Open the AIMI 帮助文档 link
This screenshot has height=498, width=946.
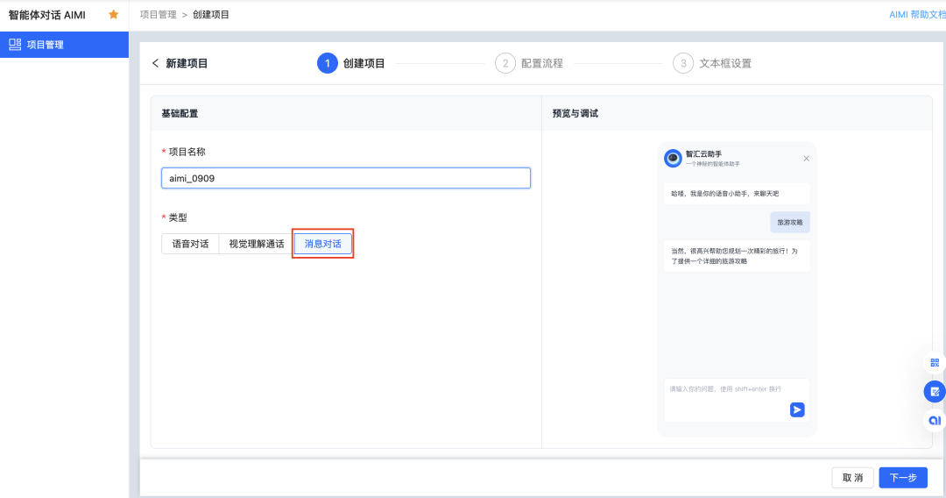(917, 15)
